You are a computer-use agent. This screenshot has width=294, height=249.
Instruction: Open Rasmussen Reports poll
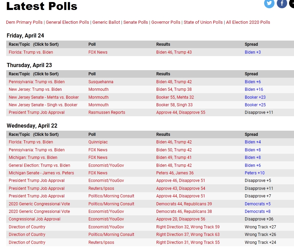107,112
